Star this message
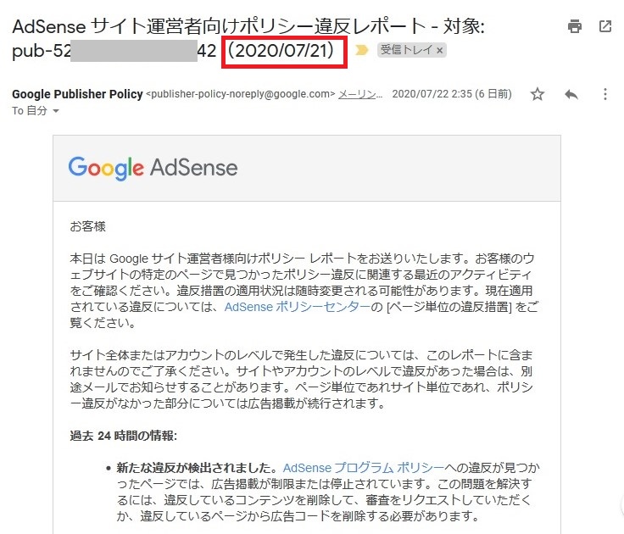Screen dimensions: 624x534 (x=538, y=94)
